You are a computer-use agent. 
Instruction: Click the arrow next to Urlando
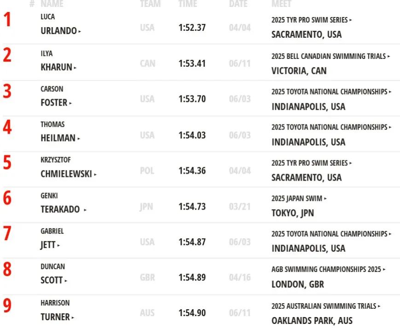click(80, 31)
